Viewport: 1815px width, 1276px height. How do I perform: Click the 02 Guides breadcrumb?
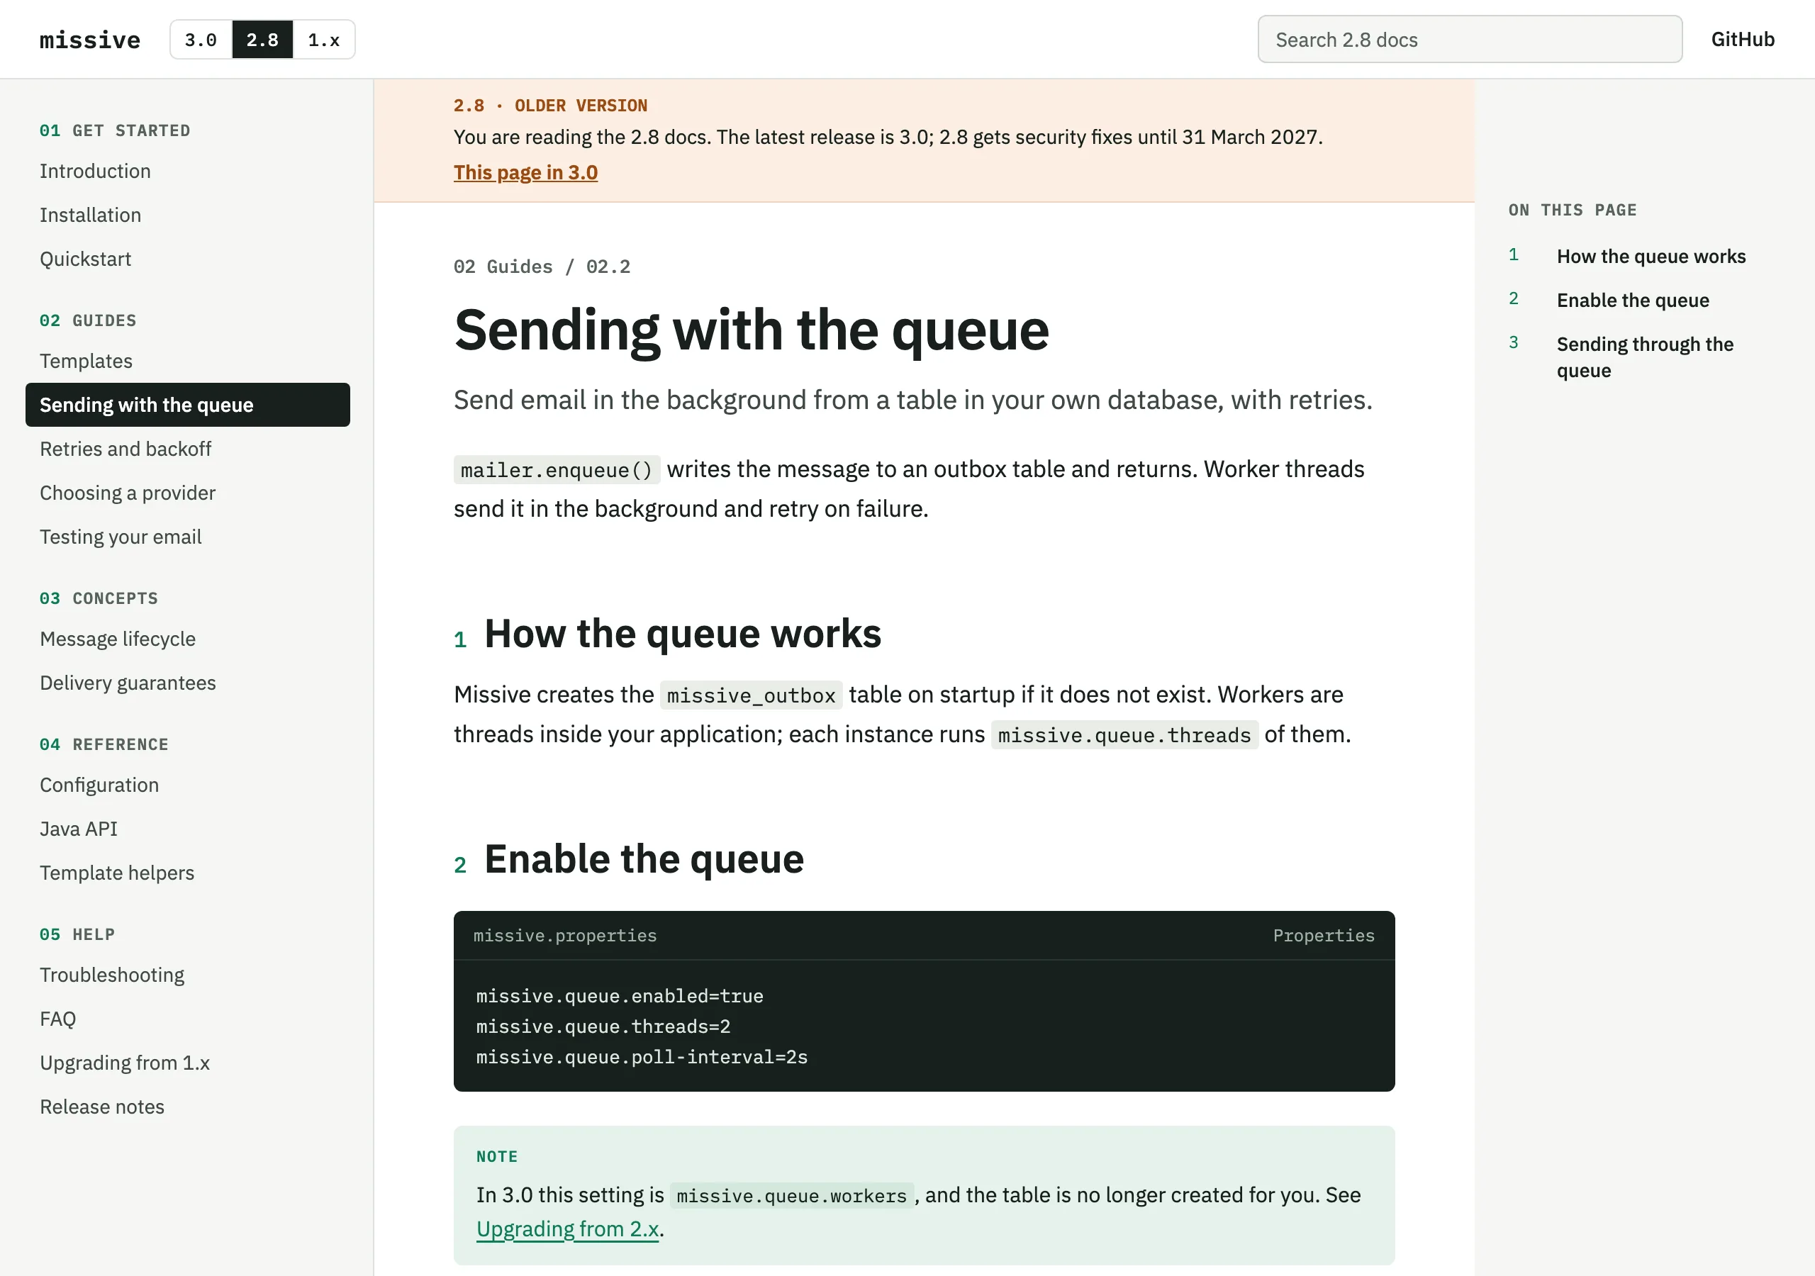click(x=503, y=267)
